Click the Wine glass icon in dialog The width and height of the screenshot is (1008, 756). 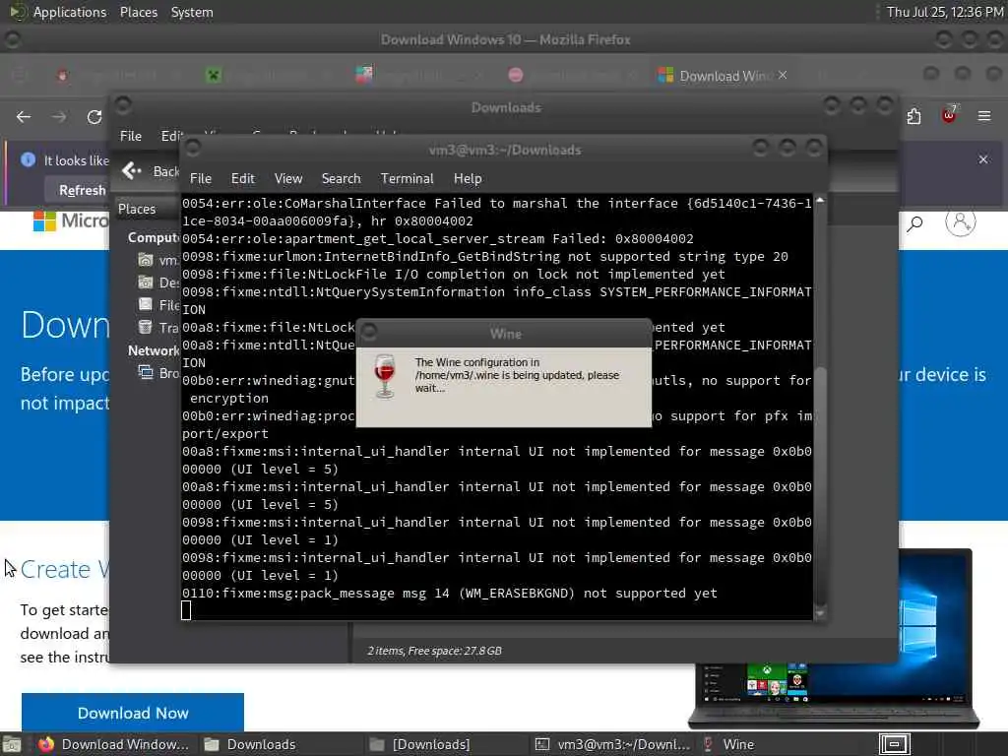(x=385, y=376)
